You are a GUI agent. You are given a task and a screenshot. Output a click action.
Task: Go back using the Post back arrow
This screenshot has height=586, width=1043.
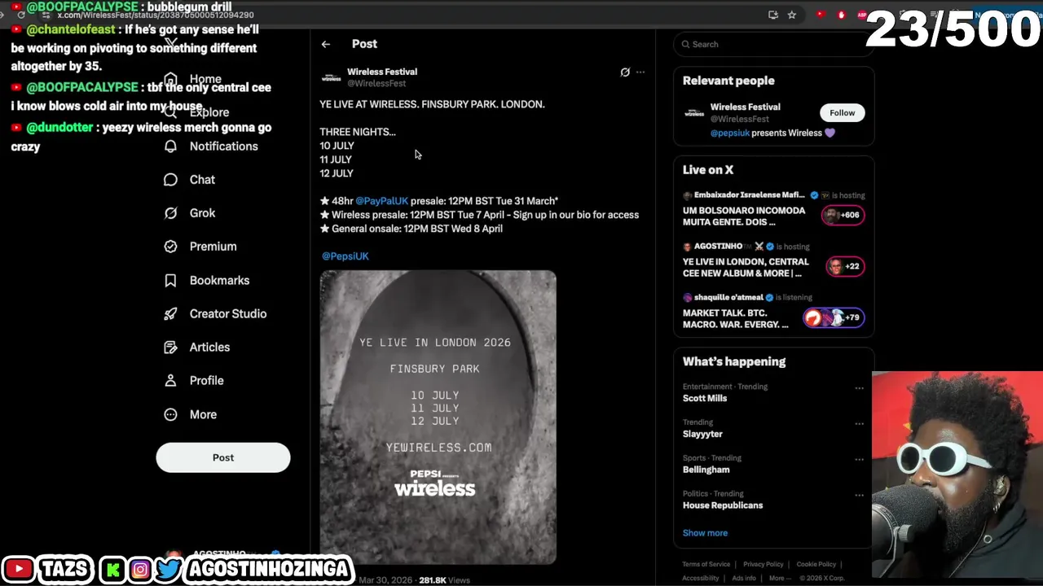coord(326,44)
